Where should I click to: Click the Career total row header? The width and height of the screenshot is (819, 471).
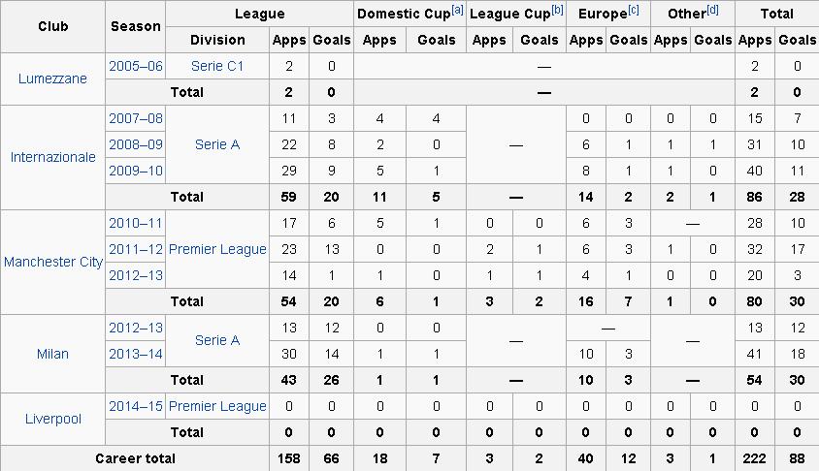pyautogui.click(x=135, y=458)
